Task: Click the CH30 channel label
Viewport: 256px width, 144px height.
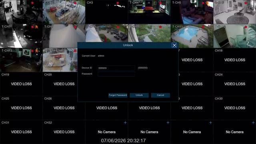Action: click(x=219, y=99)
